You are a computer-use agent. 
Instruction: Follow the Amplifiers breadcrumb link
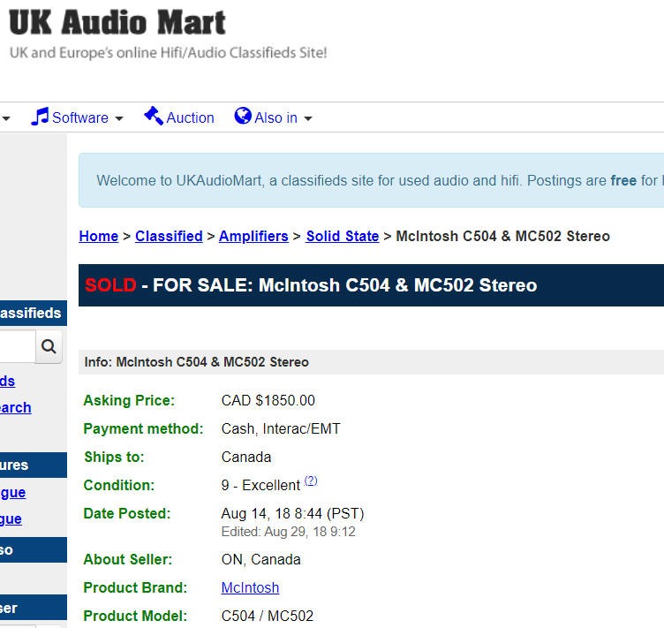253,236
